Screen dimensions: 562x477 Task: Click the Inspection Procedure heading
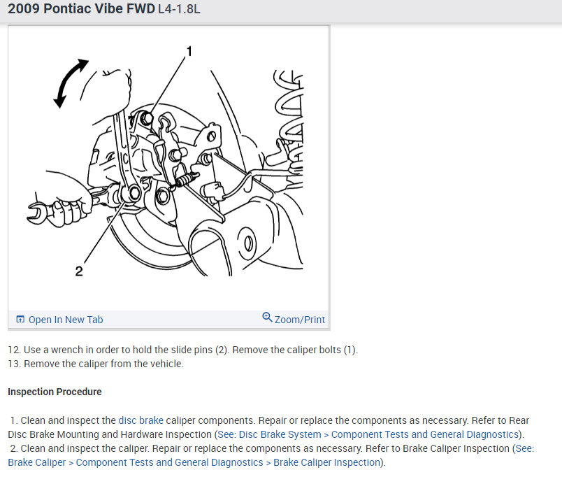[55, 392]
